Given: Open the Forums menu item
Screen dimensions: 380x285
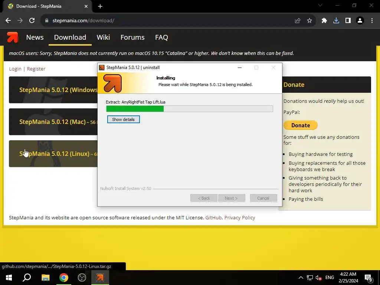Looking at the screenshot, I should [x=132, y=37].
